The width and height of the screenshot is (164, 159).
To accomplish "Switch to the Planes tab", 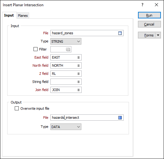I will [23, 16].
